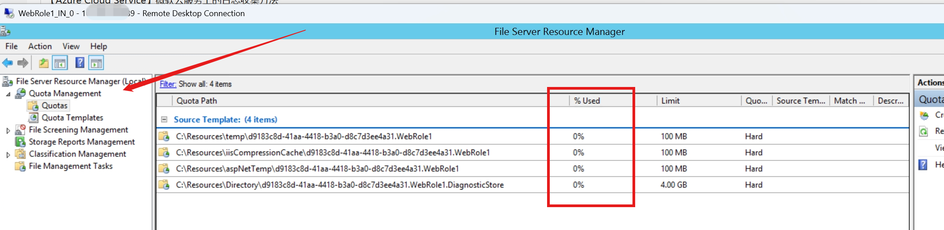
Task: Click the up one level folder icon
Action: (x=44, y=63)
